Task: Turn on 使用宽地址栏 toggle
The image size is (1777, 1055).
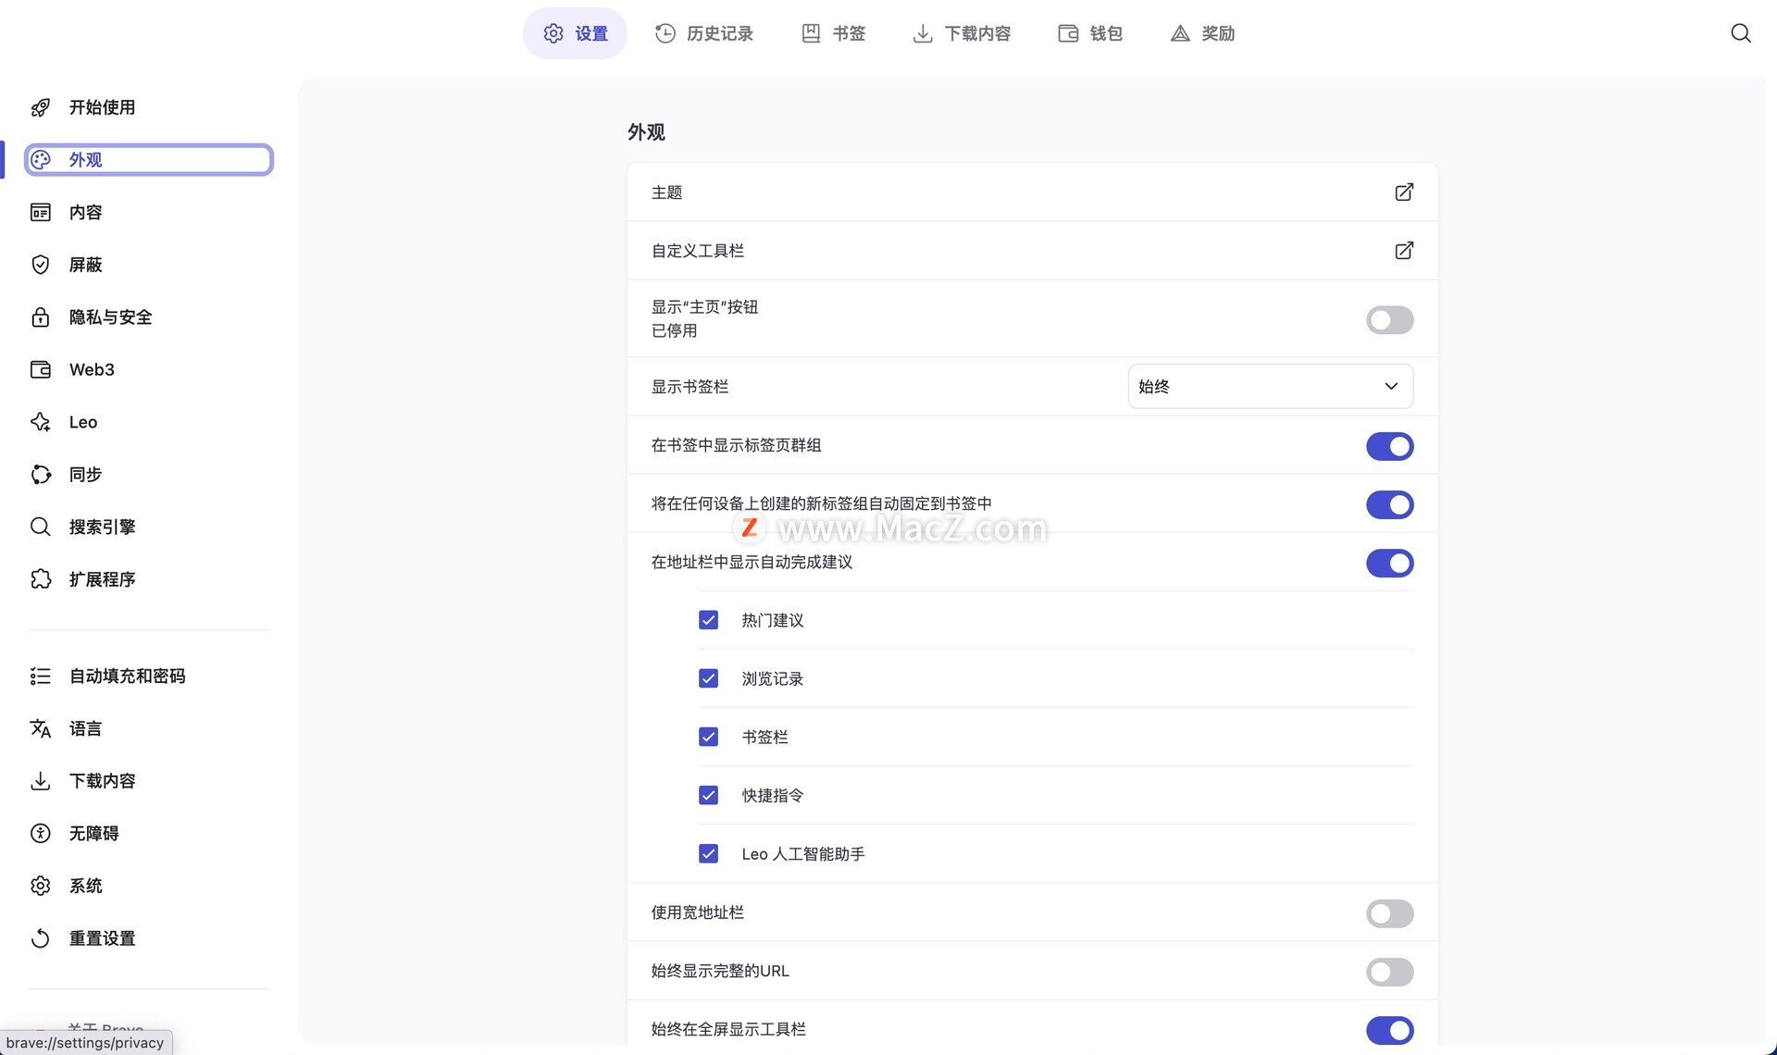Action: pyautogui.click(x=1388, y=913)
